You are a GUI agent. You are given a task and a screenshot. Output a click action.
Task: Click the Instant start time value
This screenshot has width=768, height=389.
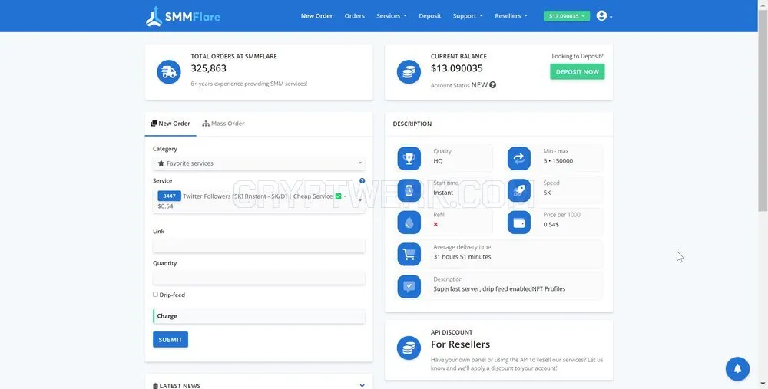click(x=443, y=193)
